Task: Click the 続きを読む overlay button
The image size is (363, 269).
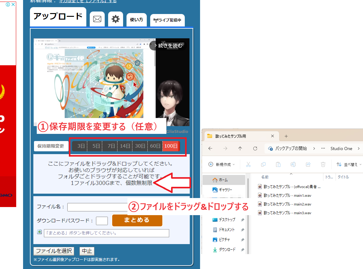Action: pos(168,45)
